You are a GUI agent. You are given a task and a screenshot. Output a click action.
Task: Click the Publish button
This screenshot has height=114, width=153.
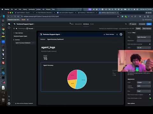[x=138, y=28]
